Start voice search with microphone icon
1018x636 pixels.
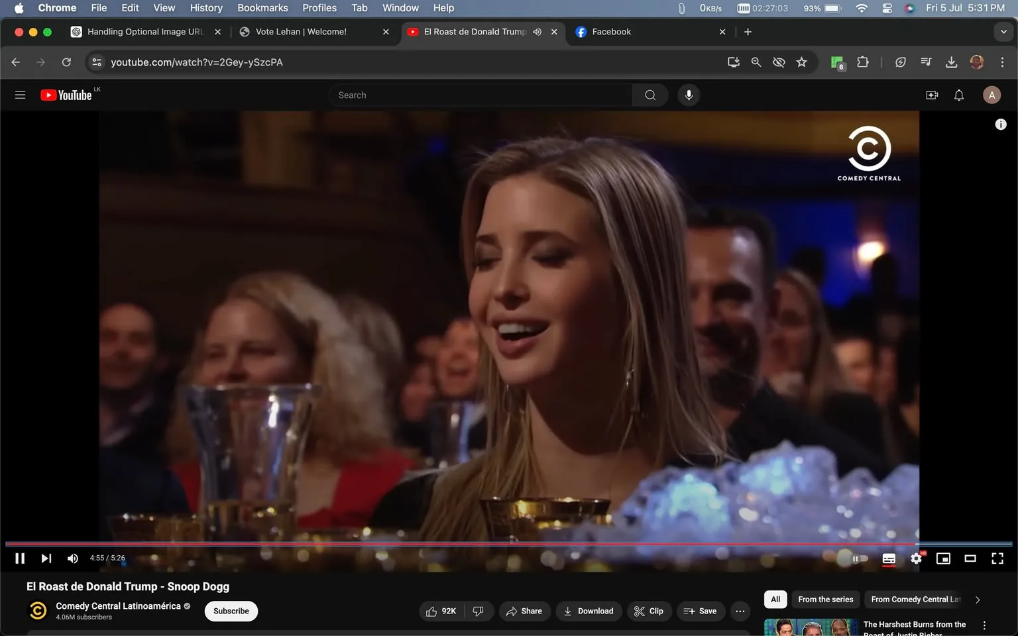point(689,95)
